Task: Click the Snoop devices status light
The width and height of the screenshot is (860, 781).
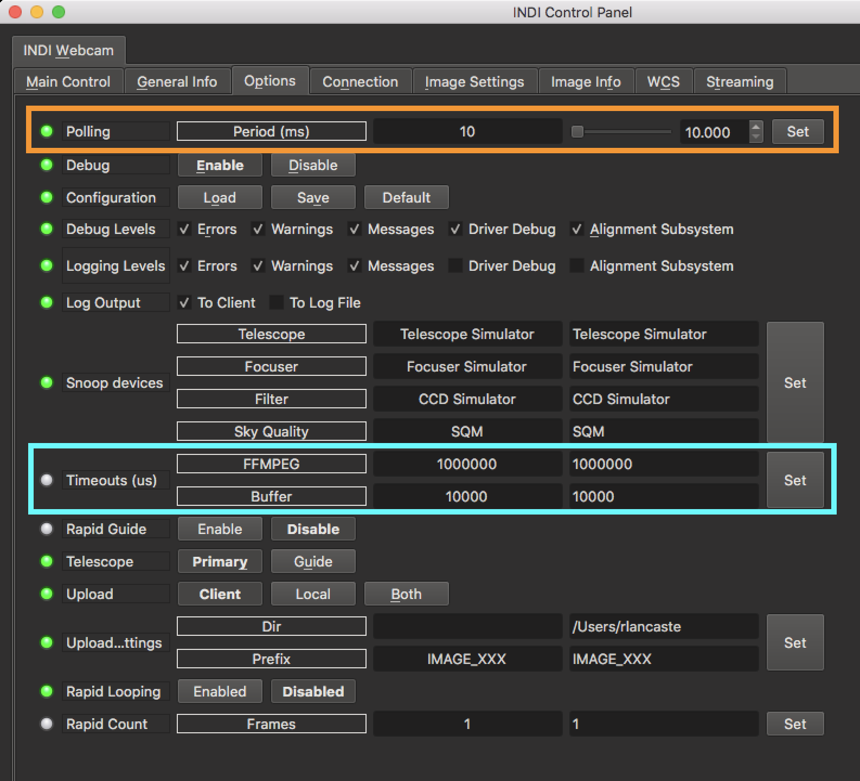Action: pyautogui.click(x=47, y=382)
